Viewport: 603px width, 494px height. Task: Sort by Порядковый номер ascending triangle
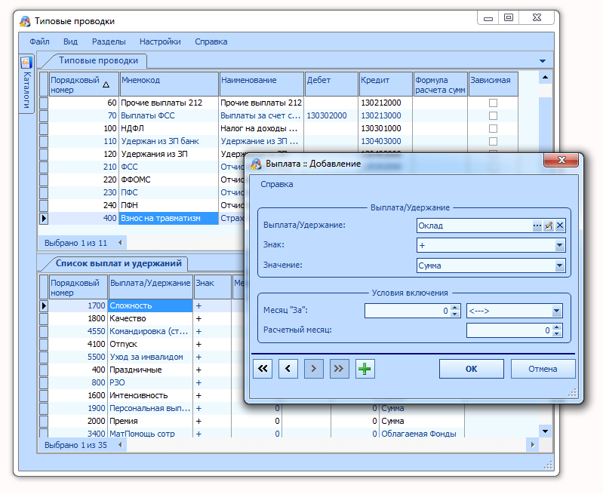point(106,85)
